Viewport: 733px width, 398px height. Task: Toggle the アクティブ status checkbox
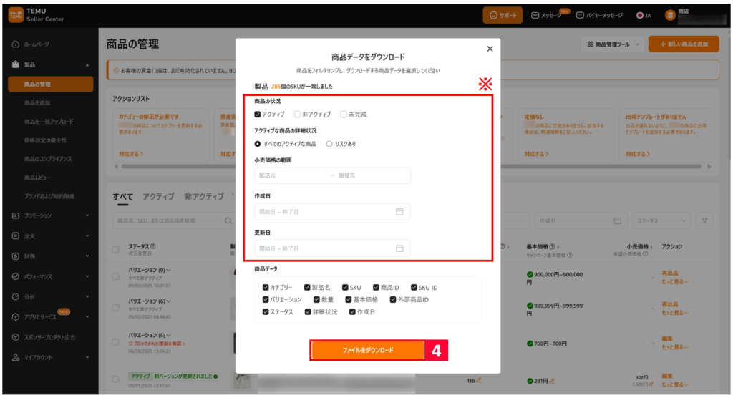[x=258, y=115]
